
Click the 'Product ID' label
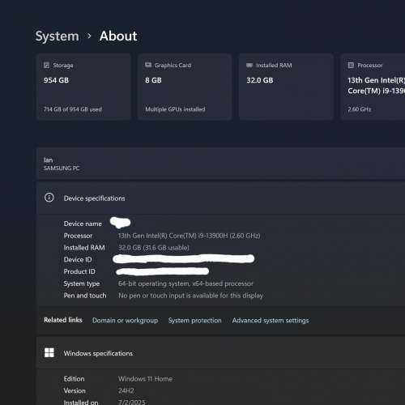click(x=79, y=271)
